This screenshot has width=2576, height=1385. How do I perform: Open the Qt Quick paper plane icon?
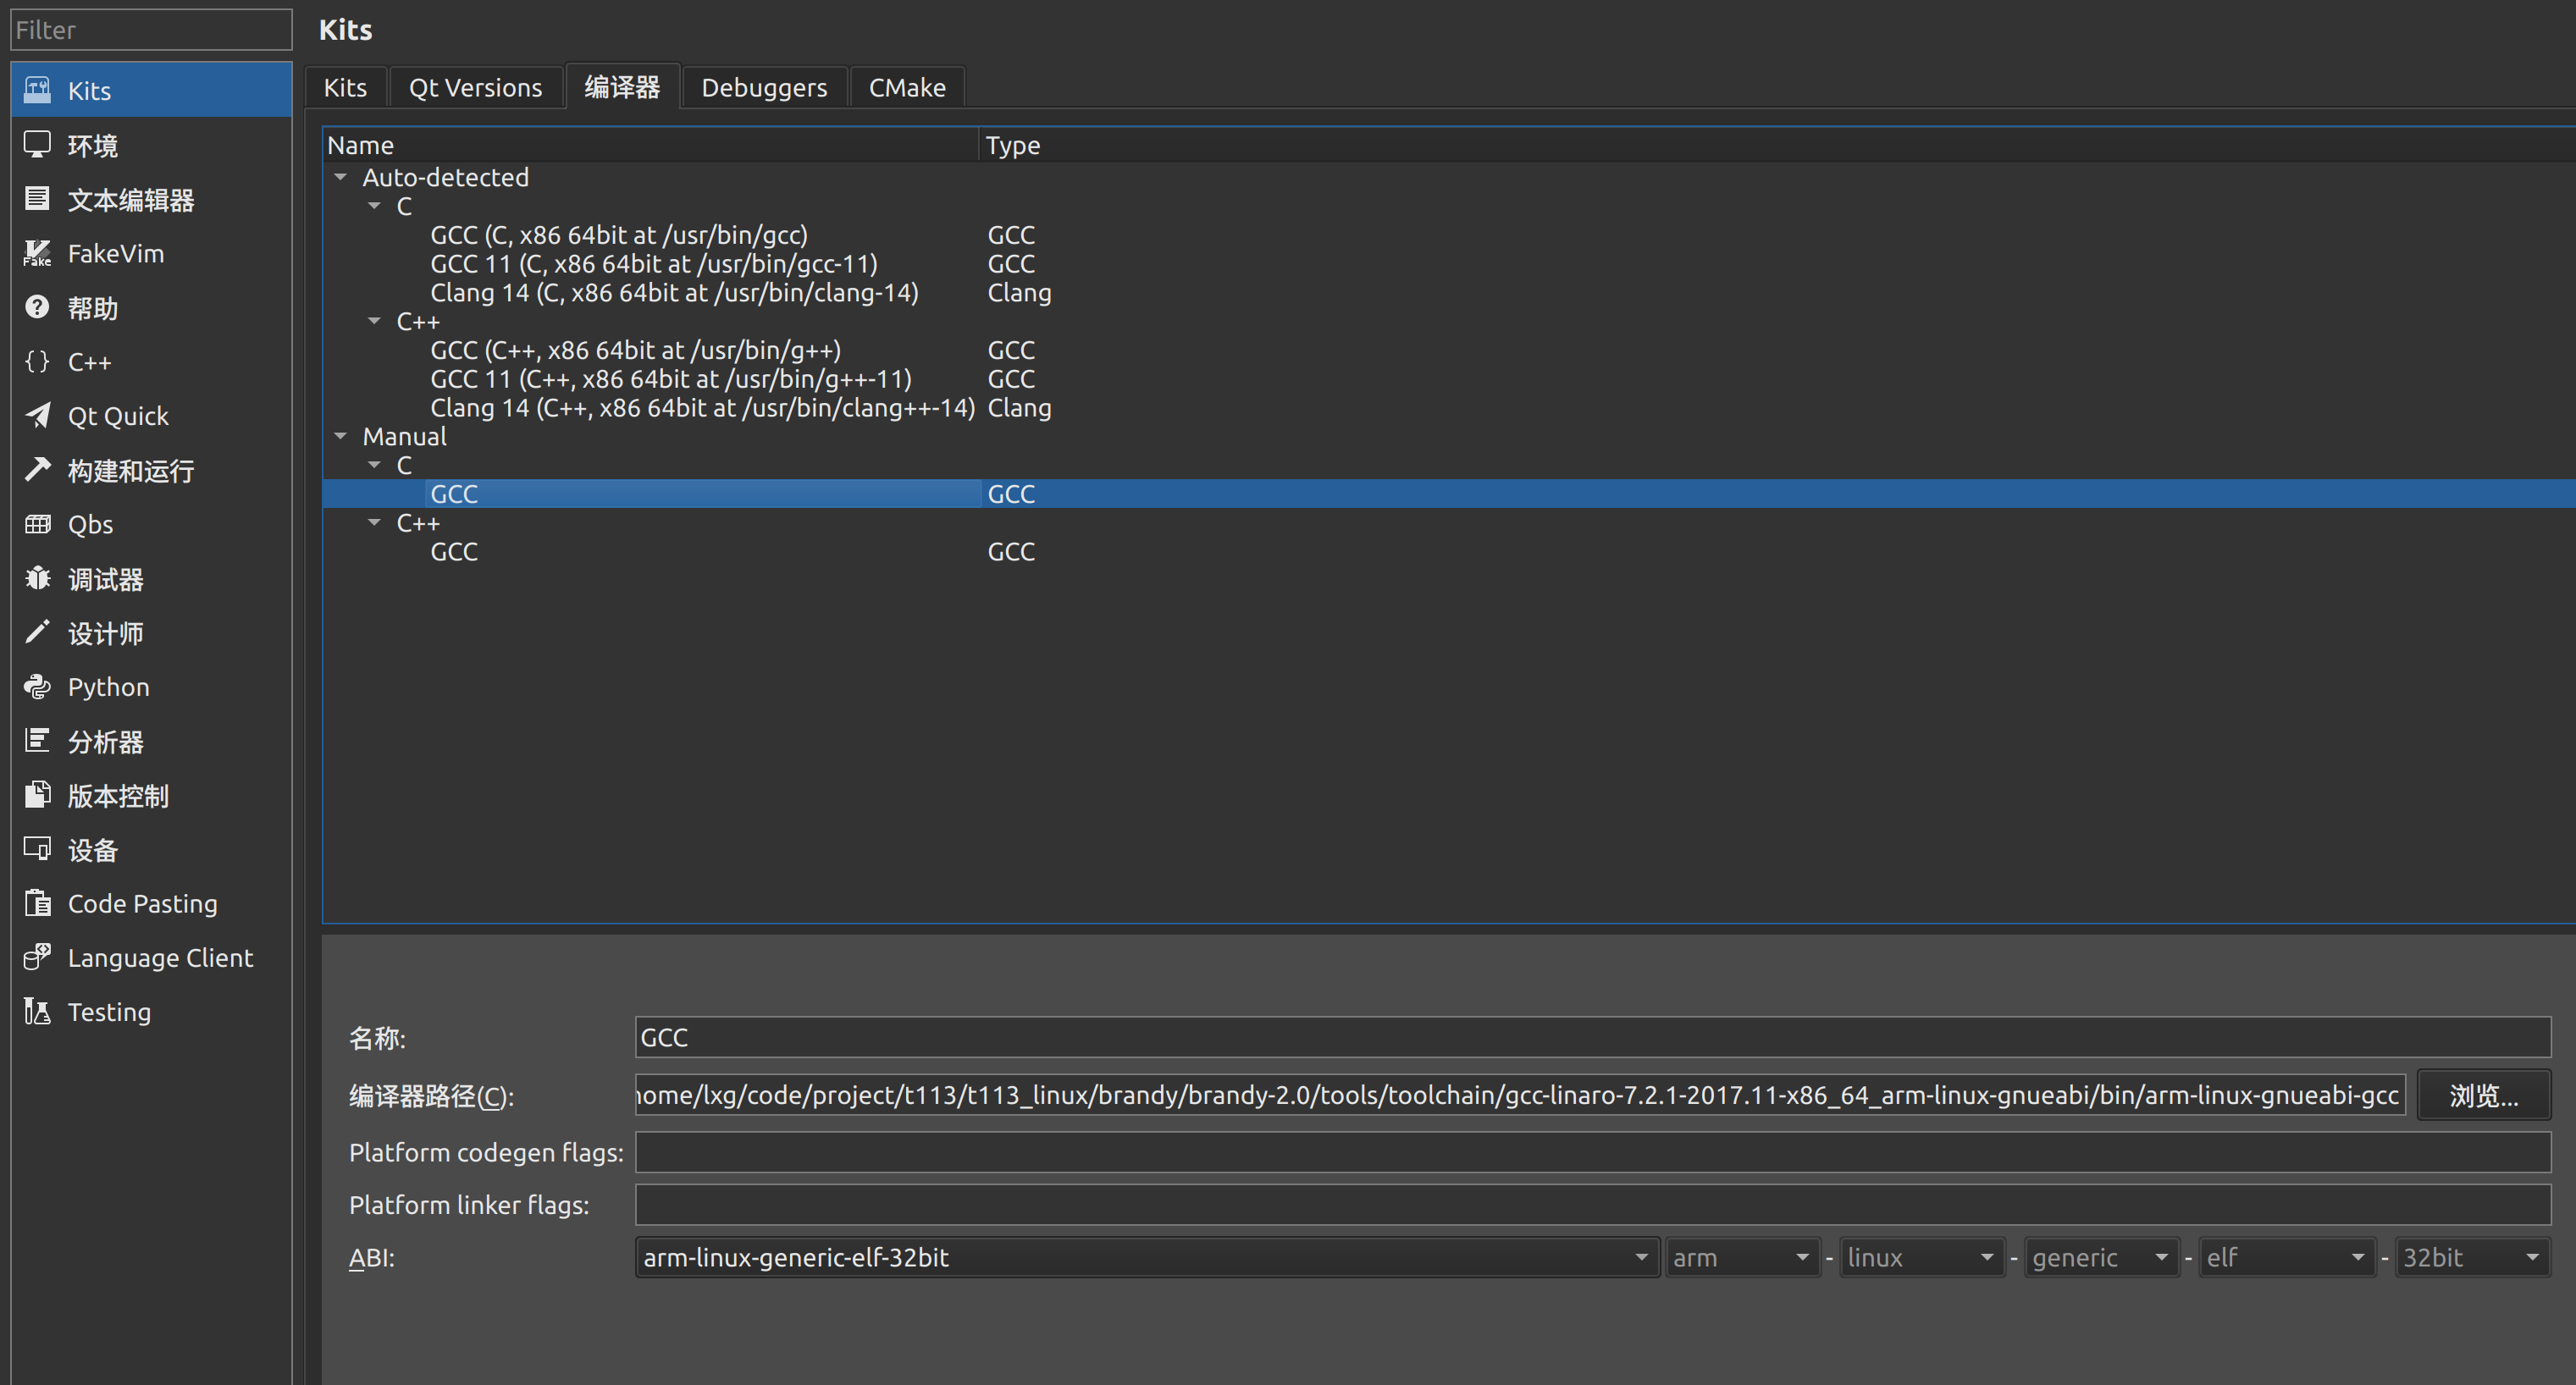(37, 415)
